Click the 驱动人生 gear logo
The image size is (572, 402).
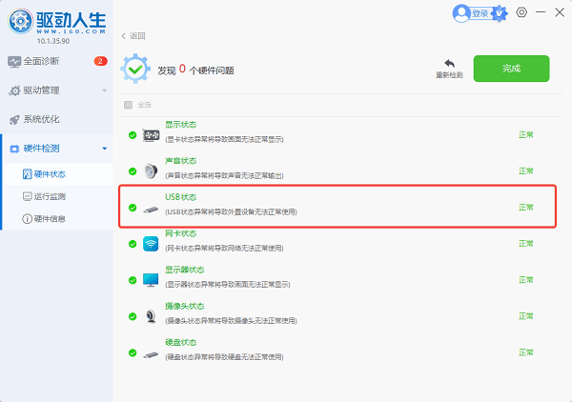[20, 21]
